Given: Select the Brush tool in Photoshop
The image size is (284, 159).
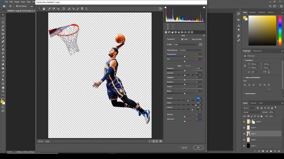Looking at the screenshot, I should (x=3, y=45).
